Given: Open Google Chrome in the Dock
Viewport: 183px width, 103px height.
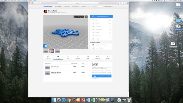Looking at the screenshot, I should pos(69,100).
